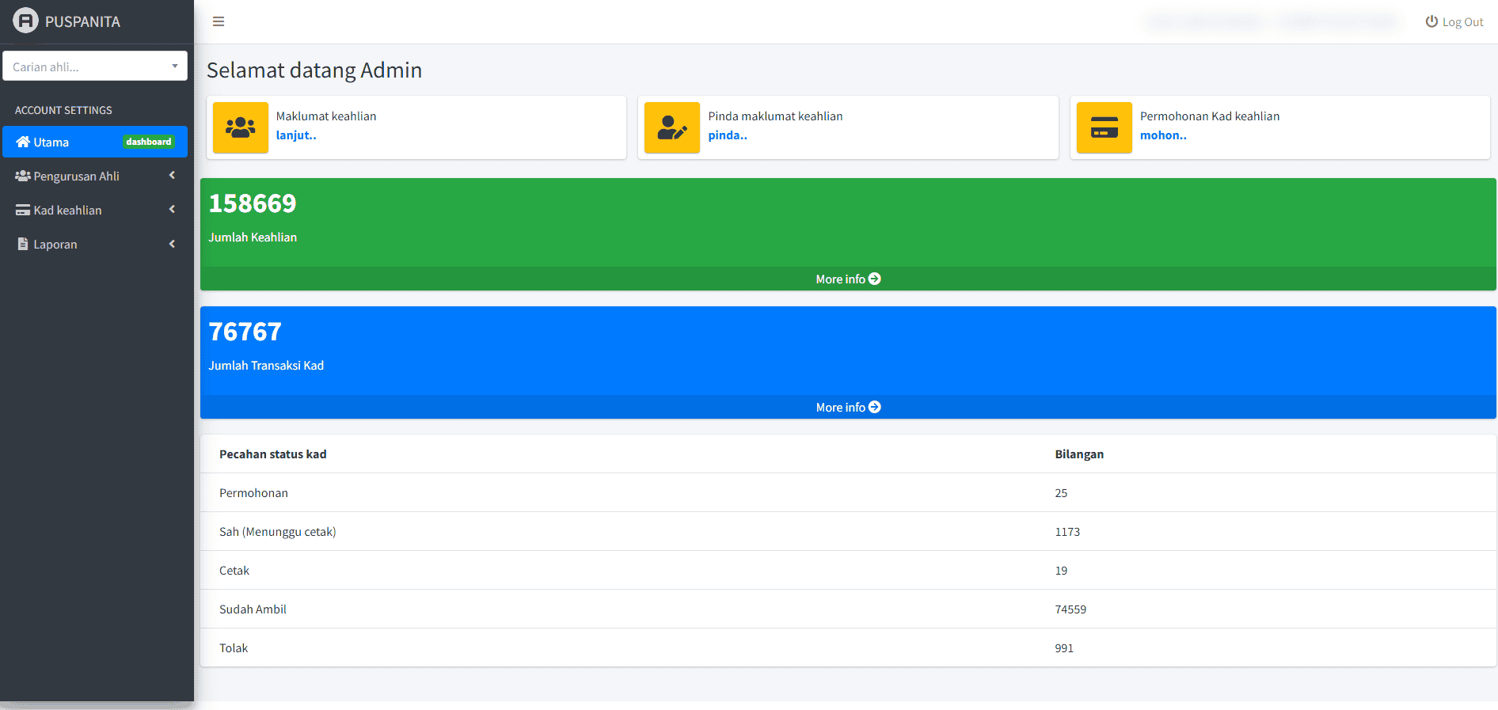Viewport: 1498px width, 710px height.
Task: Click the PUSPANITA logo icon
Action: [x=25, y=21]
